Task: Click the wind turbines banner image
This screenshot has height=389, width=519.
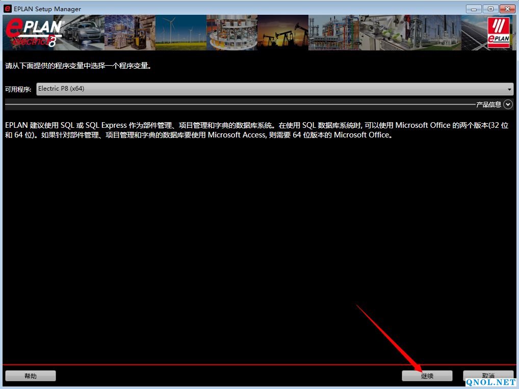Action: [181, 33]
